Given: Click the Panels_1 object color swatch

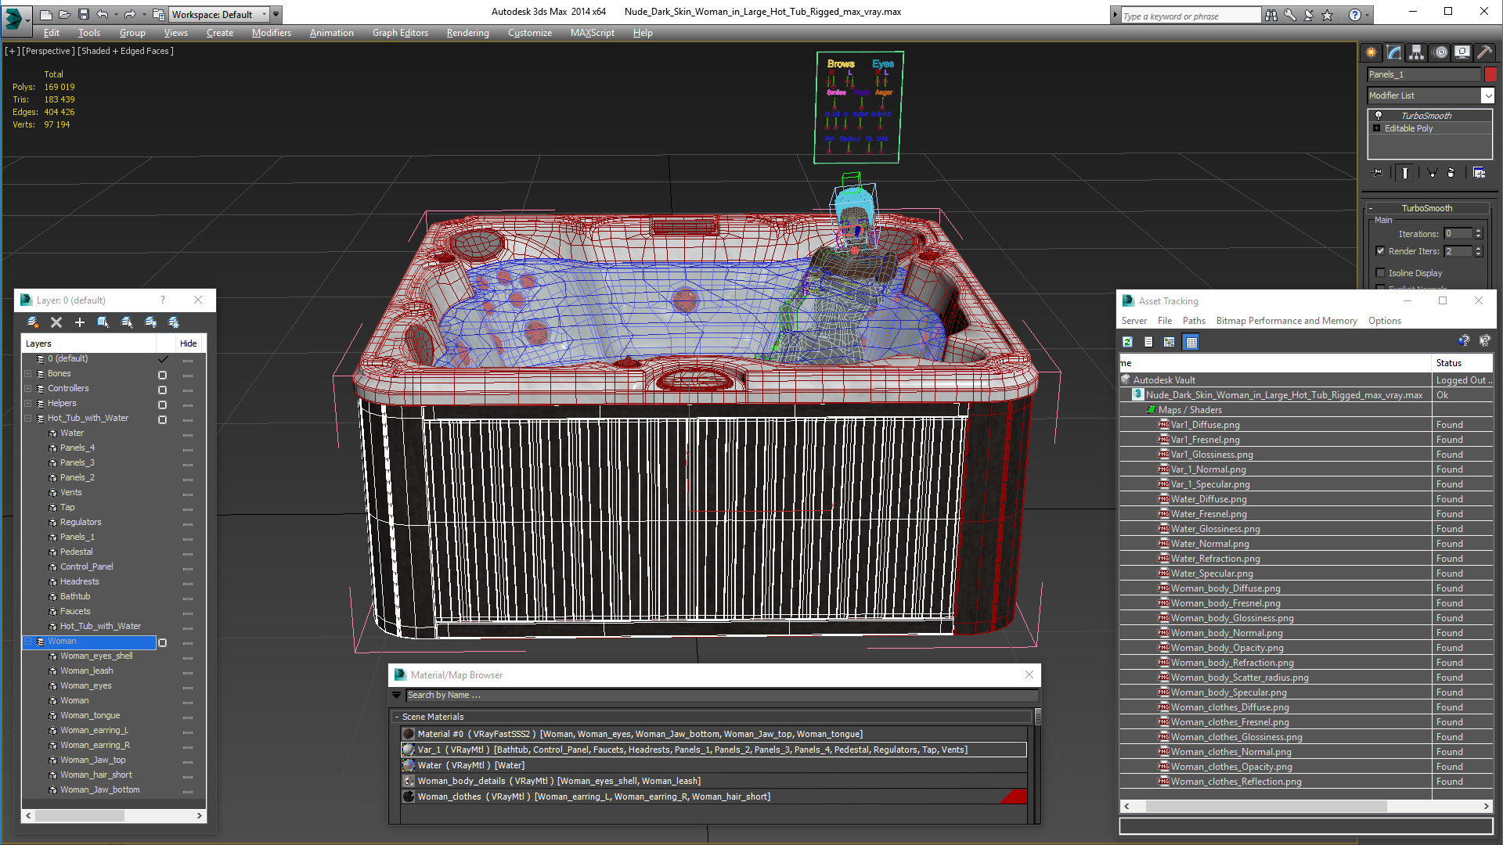Looking at the screenshot, I should tap(1490, 74).
